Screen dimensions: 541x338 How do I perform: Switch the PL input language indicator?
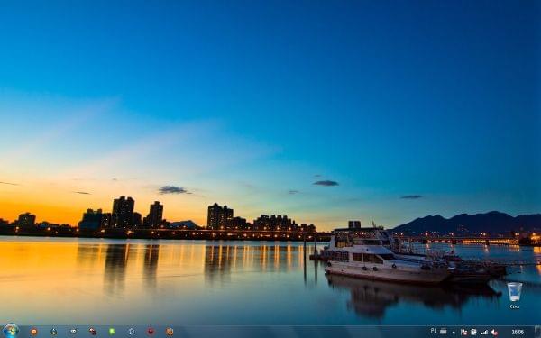coord(434,331)
